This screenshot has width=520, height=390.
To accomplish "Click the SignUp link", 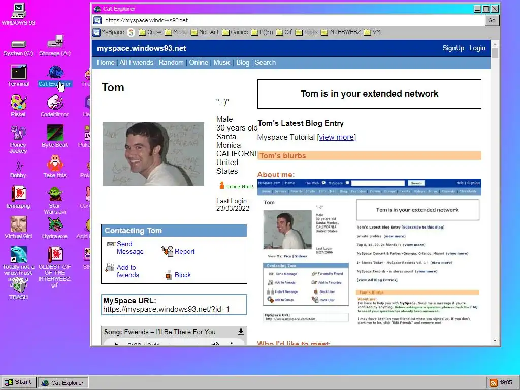I will pos(453,48).
